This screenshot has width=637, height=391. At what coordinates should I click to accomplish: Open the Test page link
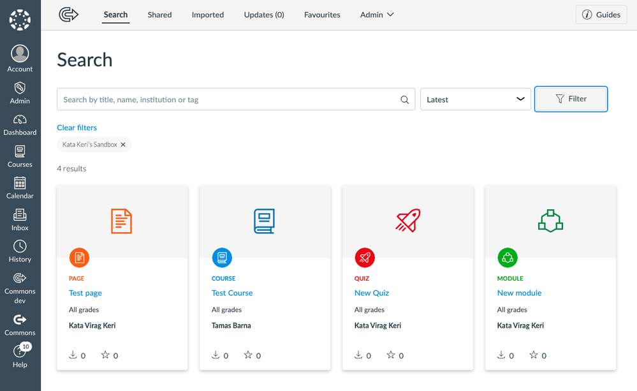click(85, 293)
